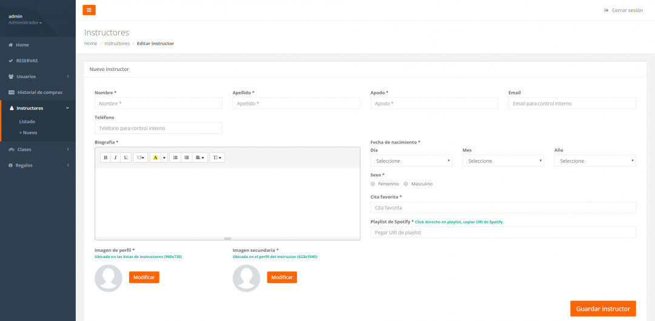Select the Femenino radio option
Image resolution: width=655 pixels, height=321 pixels.
[x=373, y=184]
